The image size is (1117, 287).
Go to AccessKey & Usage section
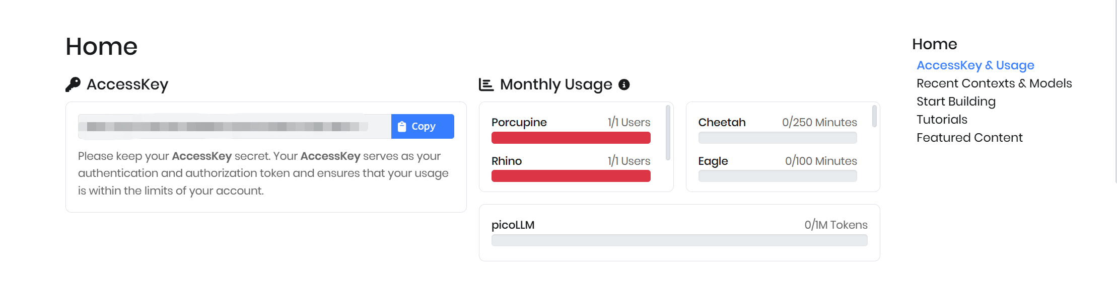coord(975,65)
